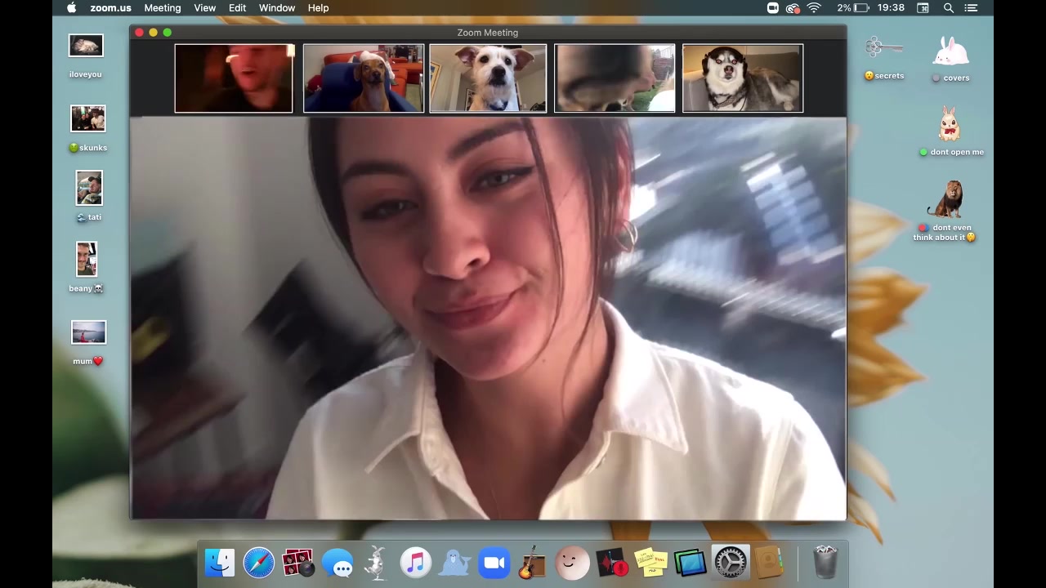Open the View menu
1046x588 pixels.
[x=205, y=8]
